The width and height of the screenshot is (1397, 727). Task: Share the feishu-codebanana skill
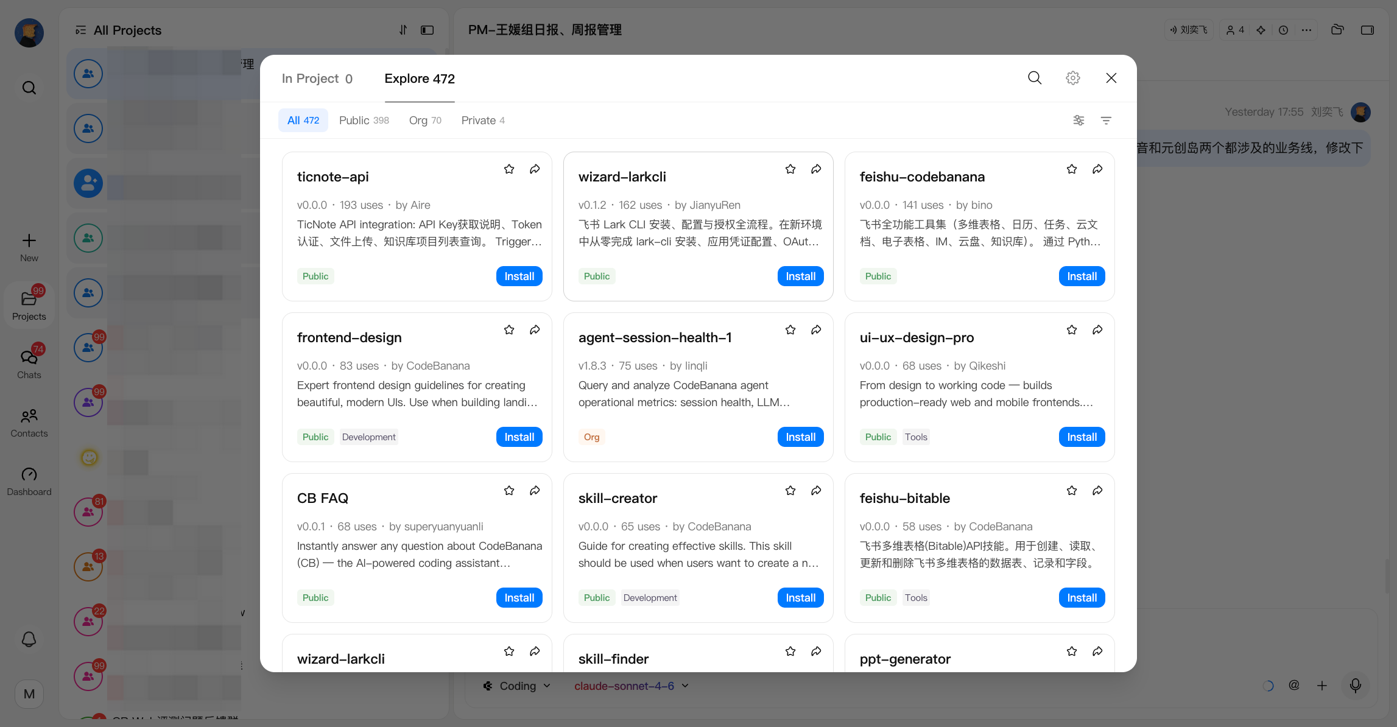(x=1097, y=169)
